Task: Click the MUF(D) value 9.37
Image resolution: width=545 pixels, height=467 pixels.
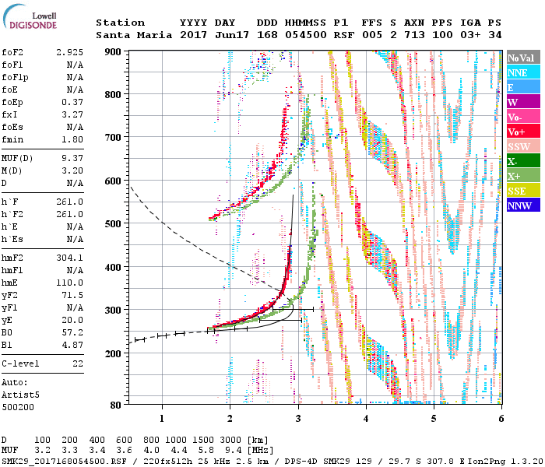Action: coord(72,159)
